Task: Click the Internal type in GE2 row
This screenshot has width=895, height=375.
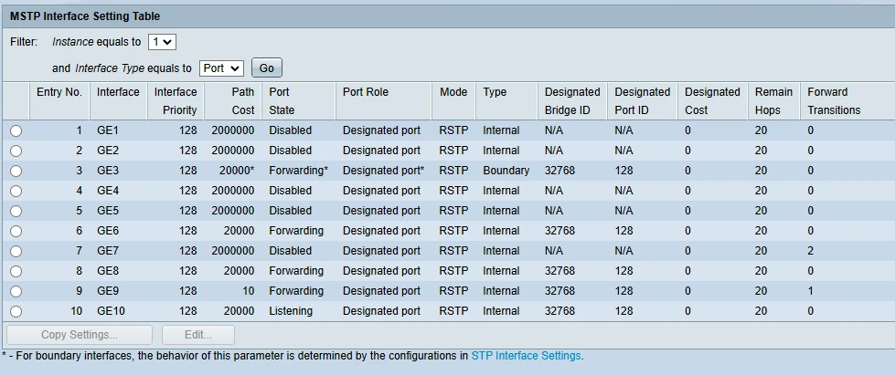Action: pyautogui.click(x=501, y=151)
